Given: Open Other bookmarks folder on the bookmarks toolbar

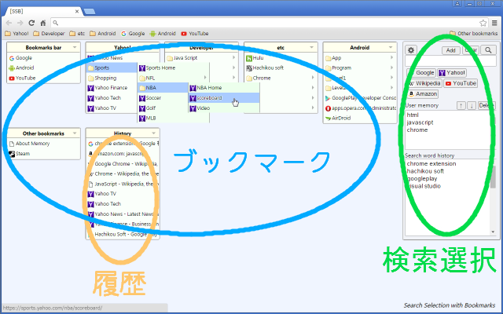Looking at the screenshot, I should (473, 33).
